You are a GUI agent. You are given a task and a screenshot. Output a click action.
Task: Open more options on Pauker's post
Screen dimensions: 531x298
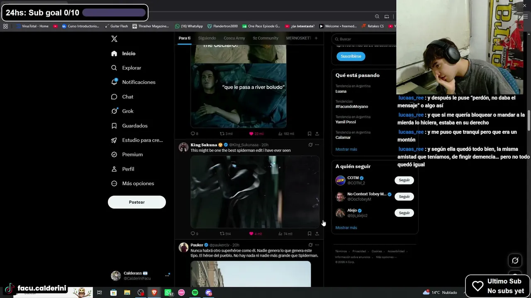[317, 245]
